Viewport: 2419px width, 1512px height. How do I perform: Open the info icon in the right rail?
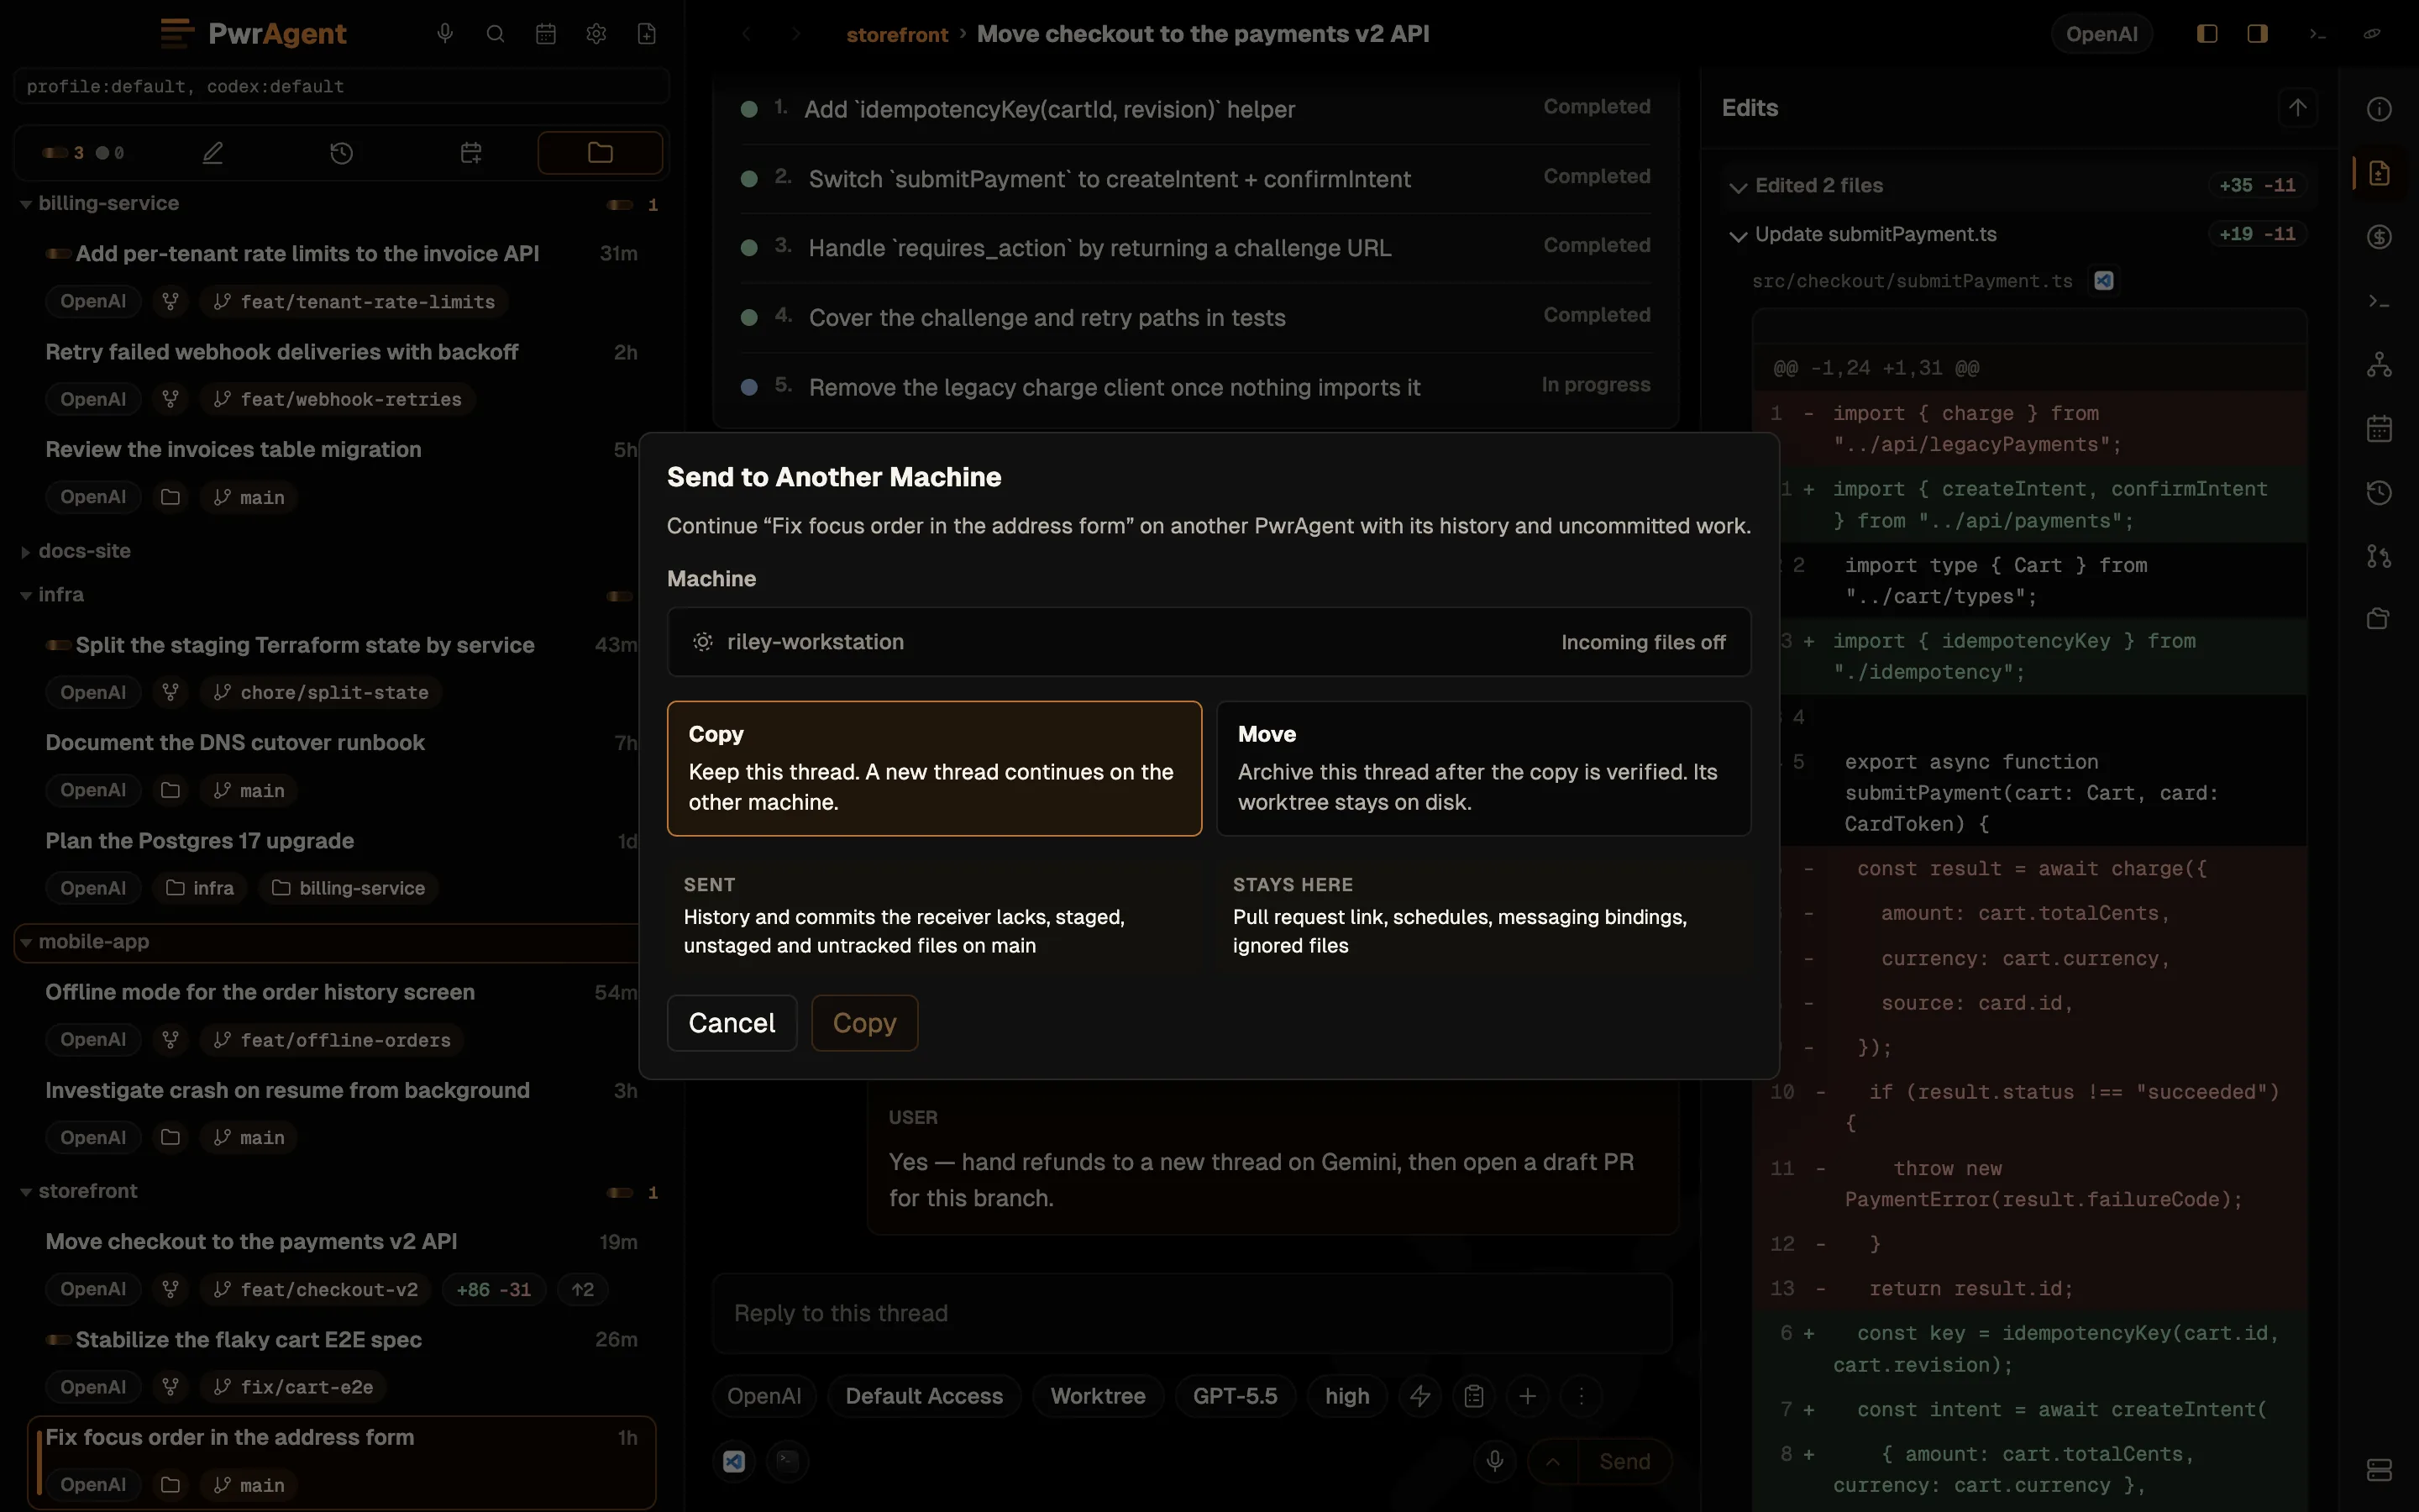point(2379,109)
